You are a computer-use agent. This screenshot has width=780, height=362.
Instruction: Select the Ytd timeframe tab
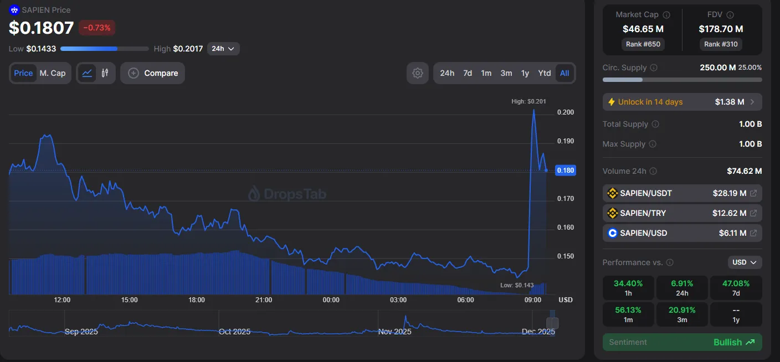tap(545, 73)
